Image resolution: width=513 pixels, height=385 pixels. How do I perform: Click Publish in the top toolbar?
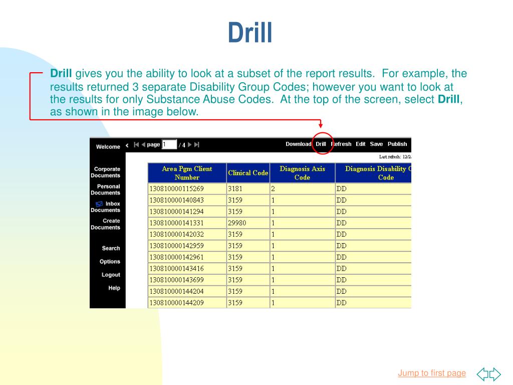click(397, 144)
